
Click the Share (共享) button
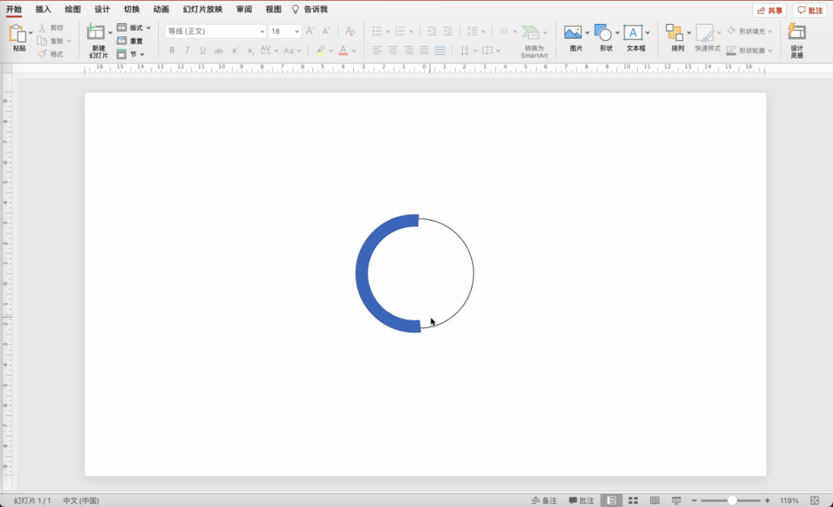point(770,10)
